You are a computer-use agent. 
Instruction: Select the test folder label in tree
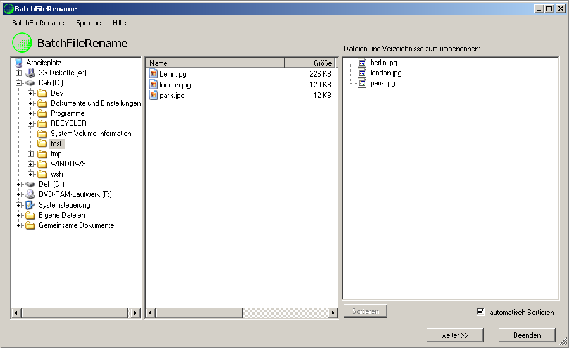click(56, 144)
